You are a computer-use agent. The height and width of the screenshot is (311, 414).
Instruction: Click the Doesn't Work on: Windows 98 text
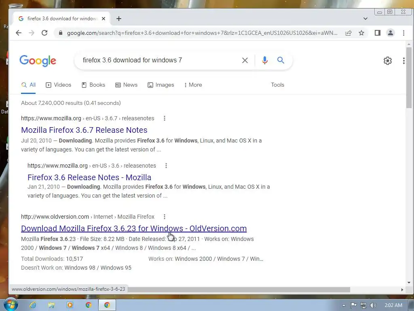click(x=76, y=268)
